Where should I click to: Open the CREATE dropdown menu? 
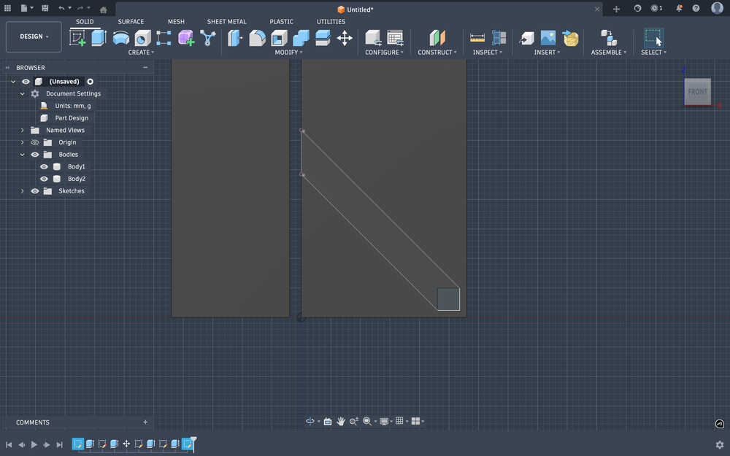coord(141,52)
